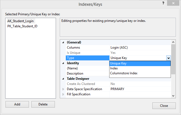Choose Unique Key from dropdown list

click(x=140, y=63)
